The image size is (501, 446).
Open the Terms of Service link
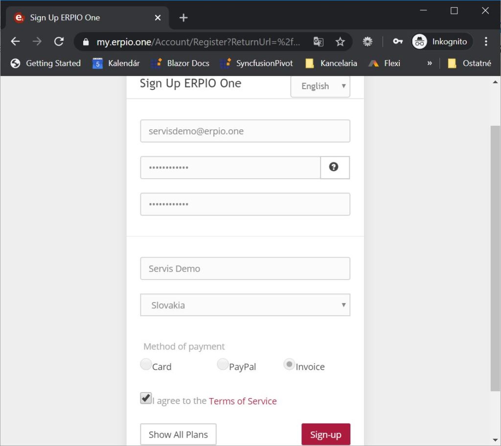tap(243, 401)
